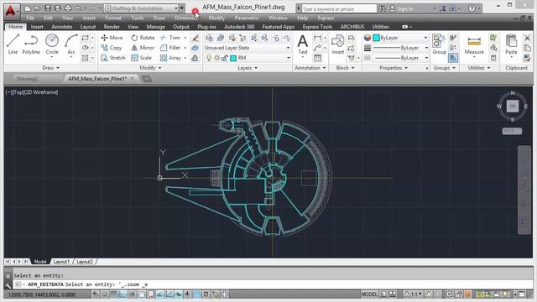
Task: Click the Copy tool
Action: click(x=112, y=48)
